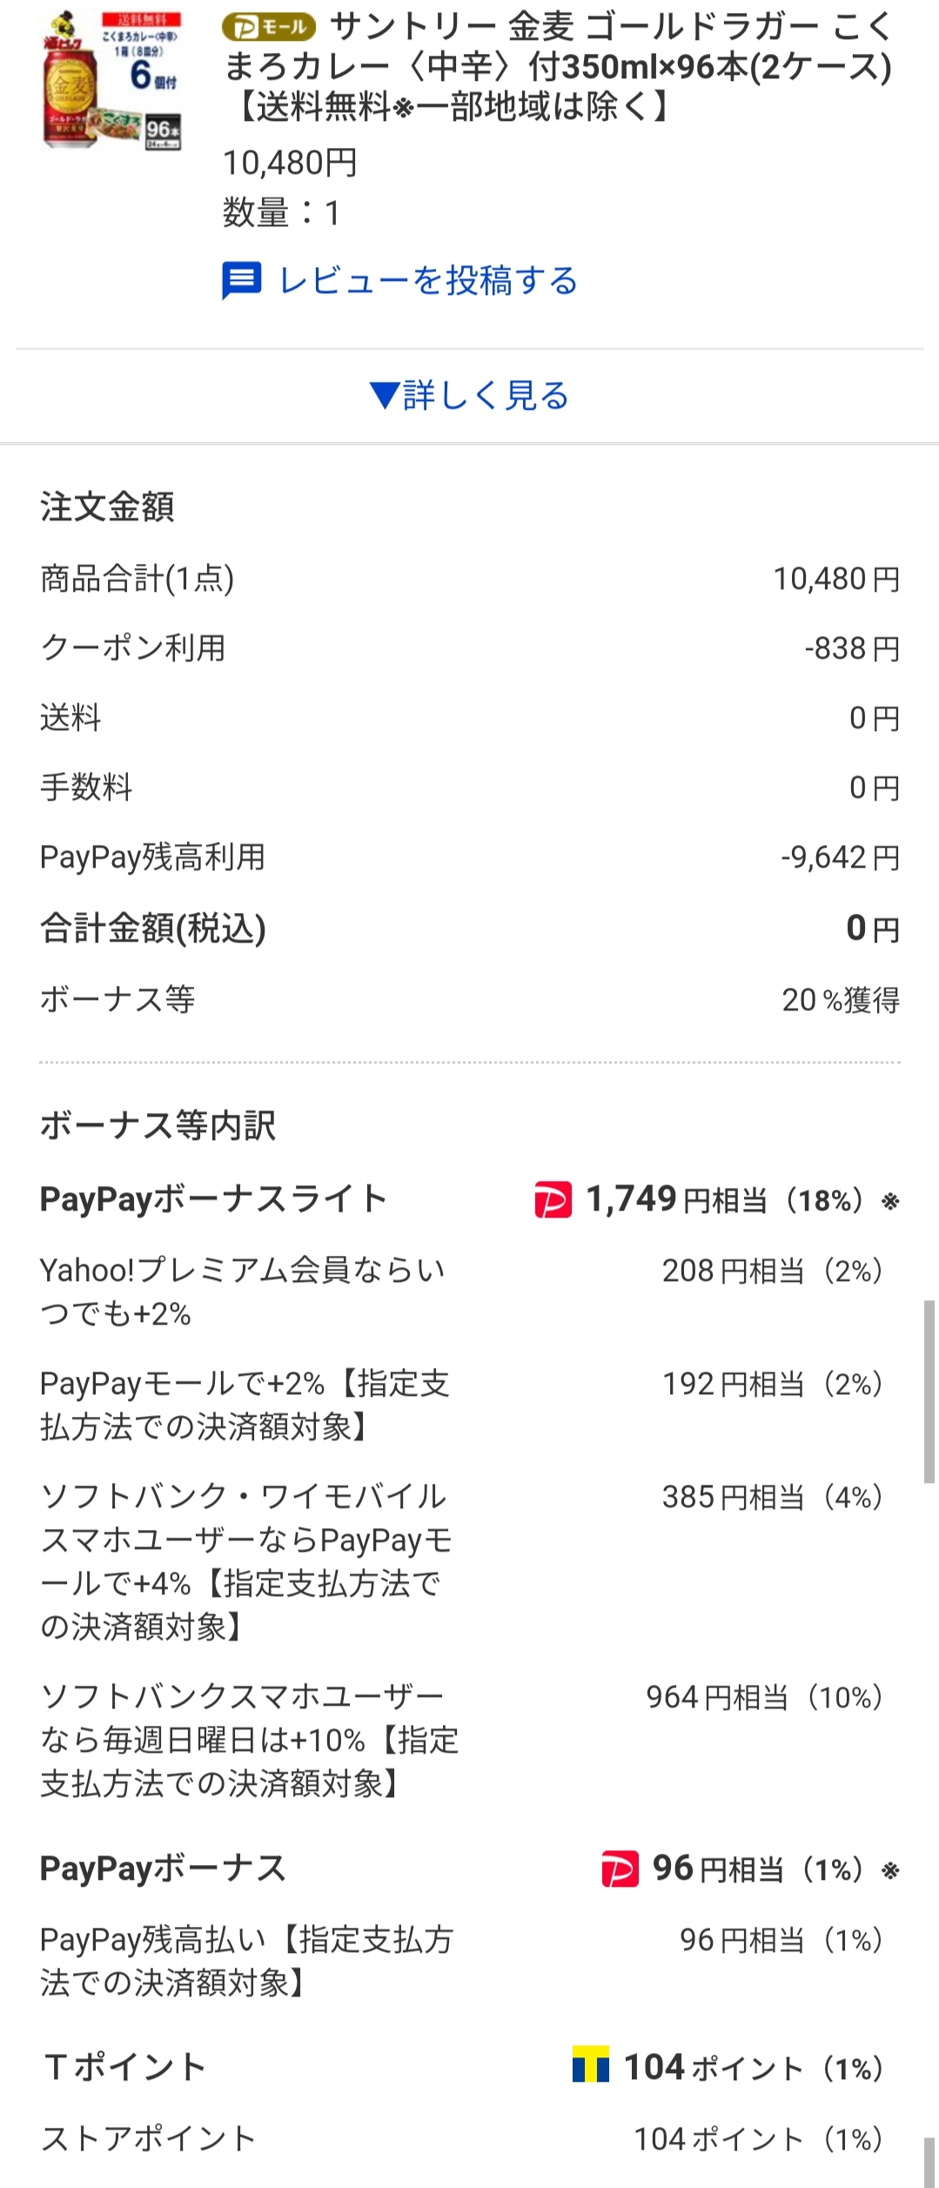Tap the T-Point logo beside 104ポイント
The height and width of the screenshot is (2188, 939).
[590, 2064]
